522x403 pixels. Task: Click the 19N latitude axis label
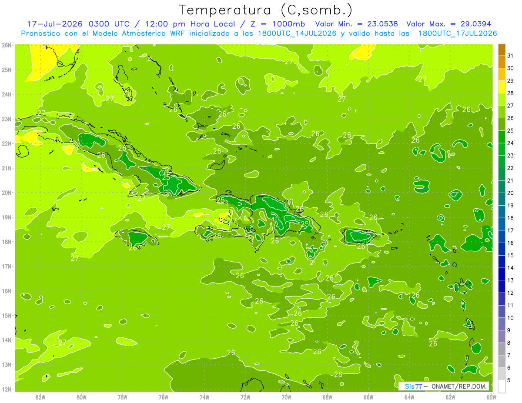[x=7, y=217]
